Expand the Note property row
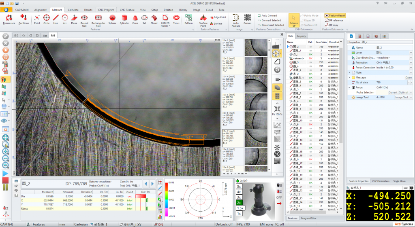The width and height of the screenshot is (415, 227). (x=349, y=72)
